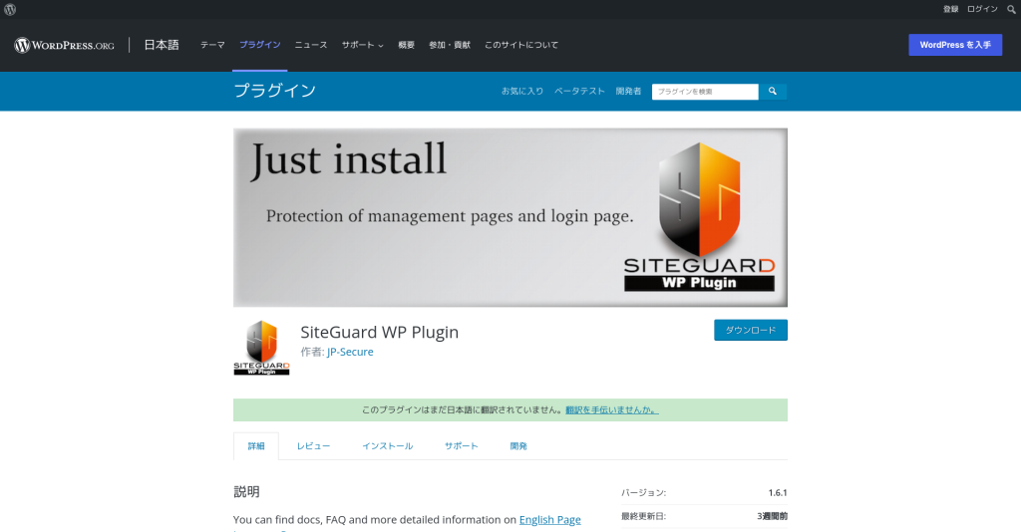Click the 説明 heading
The width and height of the screenshot is (1021, 532).
[x=246, y=492]
